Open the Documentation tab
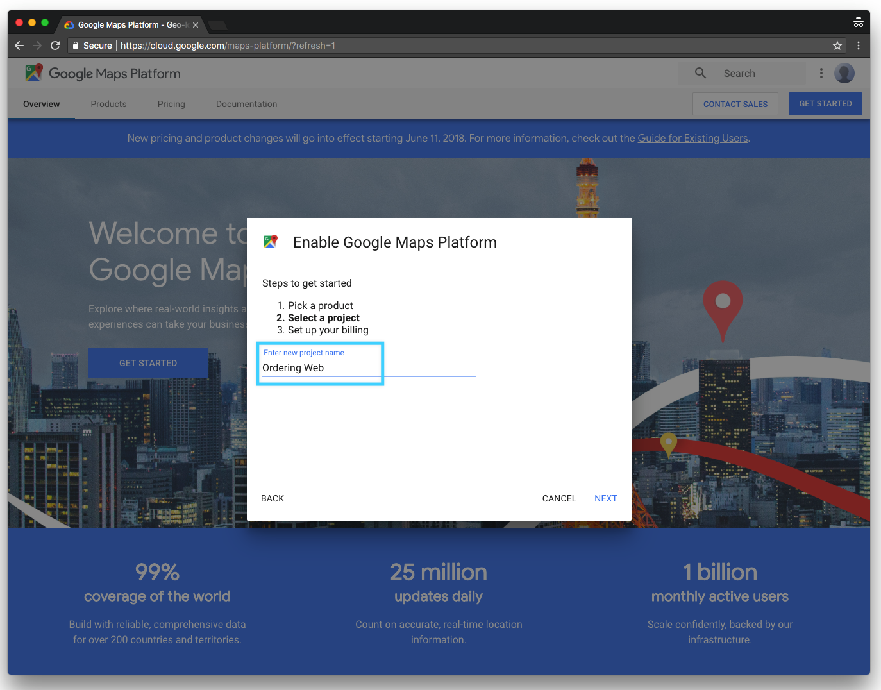The image size is (881, 690). coord(247,104)
